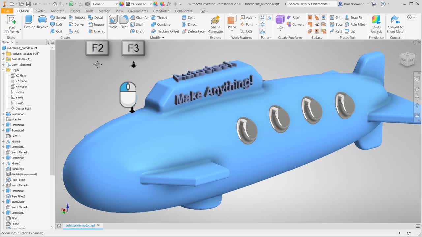Choose the Sweep tool

[58, 18]
